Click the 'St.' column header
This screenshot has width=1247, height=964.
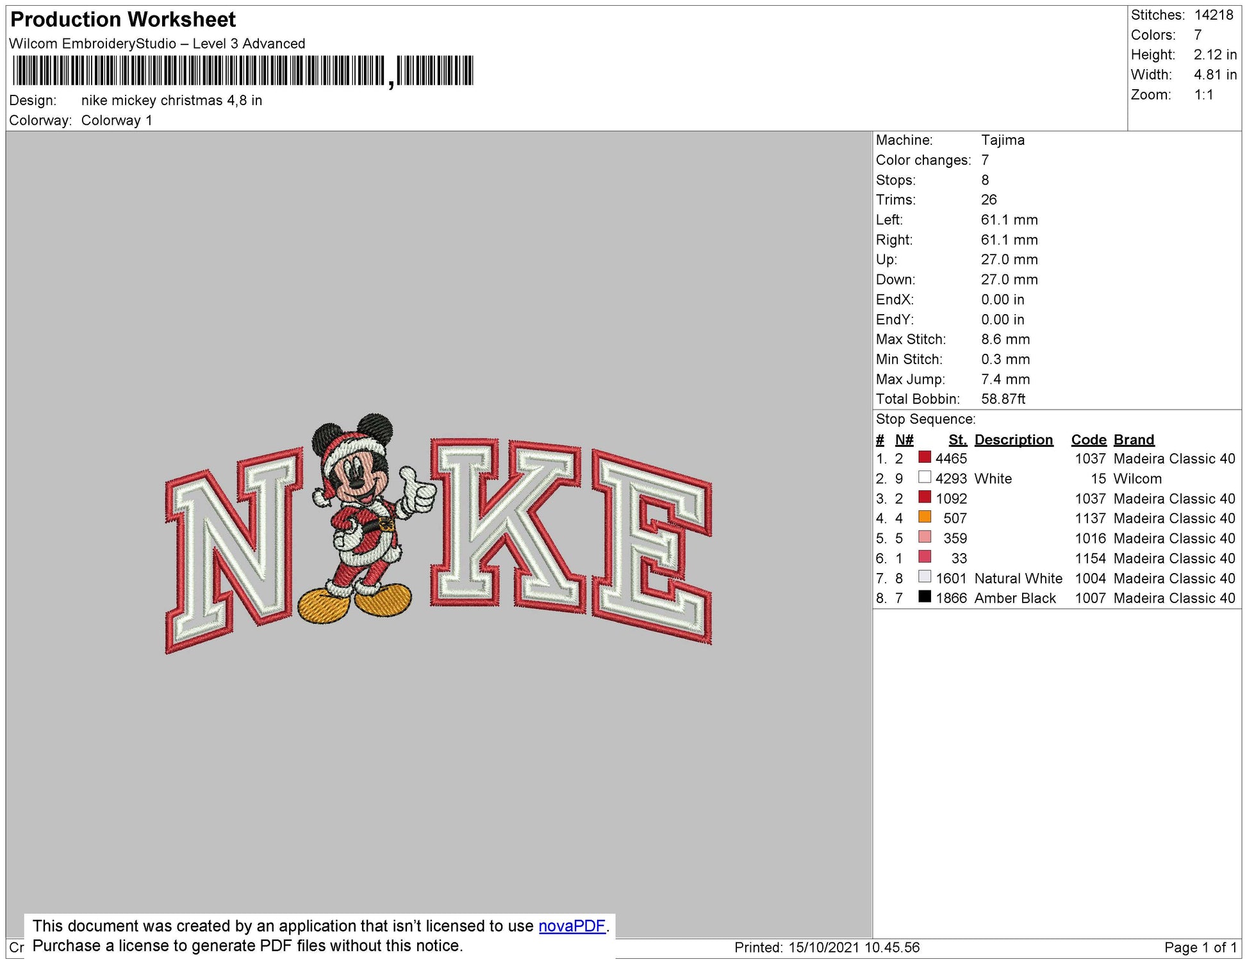click(957, 440)
